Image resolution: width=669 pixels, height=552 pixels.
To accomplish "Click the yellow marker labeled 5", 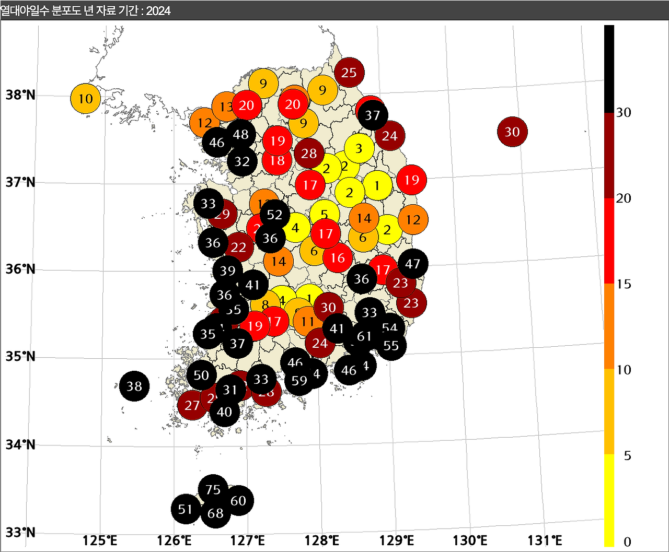I will click(325, 214).
